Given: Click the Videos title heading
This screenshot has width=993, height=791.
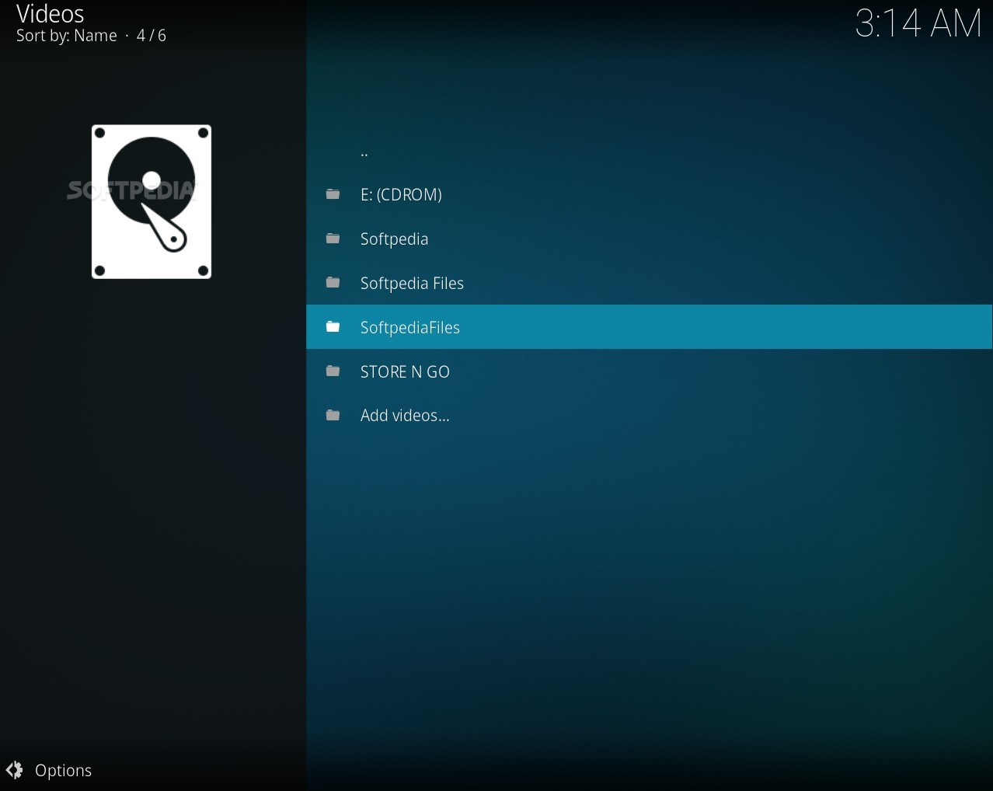Looking at the screenshot, I should (51, 13).
